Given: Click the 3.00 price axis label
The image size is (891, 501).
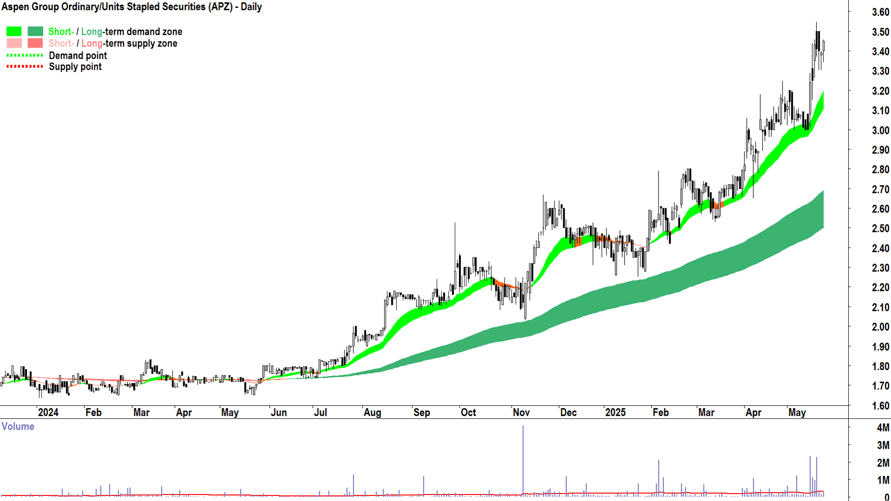Looking at the screenshot, I should (x=880, y=130).
